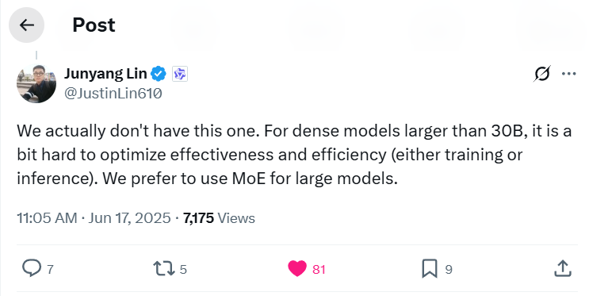
Task: Repost using the retweet arrows icon
Action: click(164, 269)
